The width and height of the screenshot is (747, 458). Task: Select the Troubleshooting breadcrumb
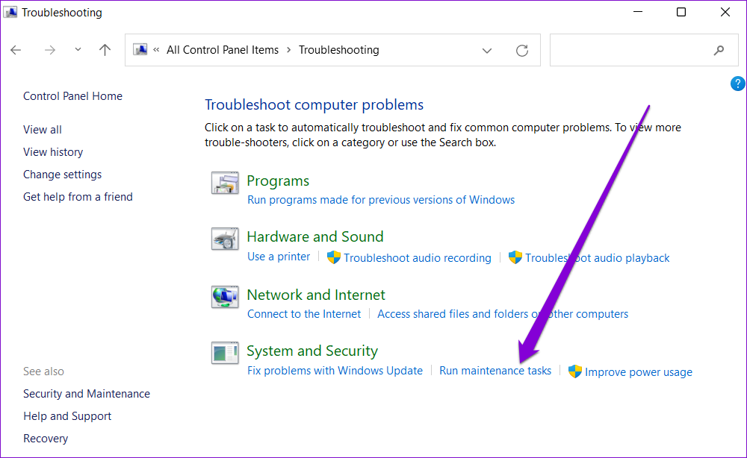coord(338,50)
